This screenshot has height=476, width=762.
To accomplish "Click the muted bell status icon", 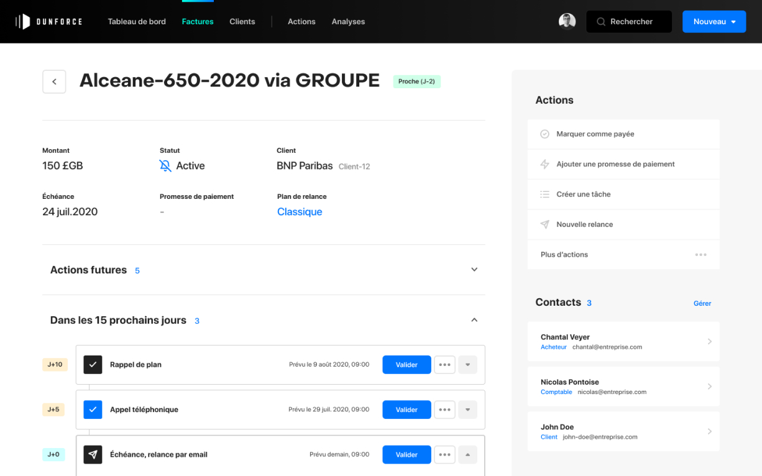I will [165, 166].
